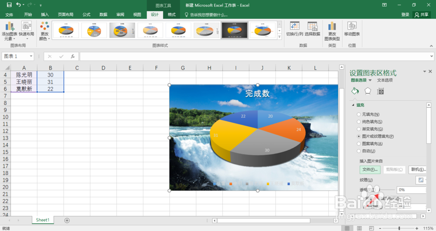Open the Insert ribbon tab
Viewport: 436px width, 231px height.
click(45, 14)
